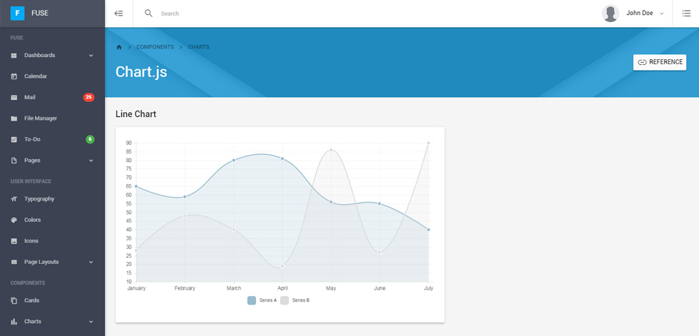Click the Series A data point at March
The width and height of the screenshot is (699, 336).
pyautogui.click(x=234, y=161)
